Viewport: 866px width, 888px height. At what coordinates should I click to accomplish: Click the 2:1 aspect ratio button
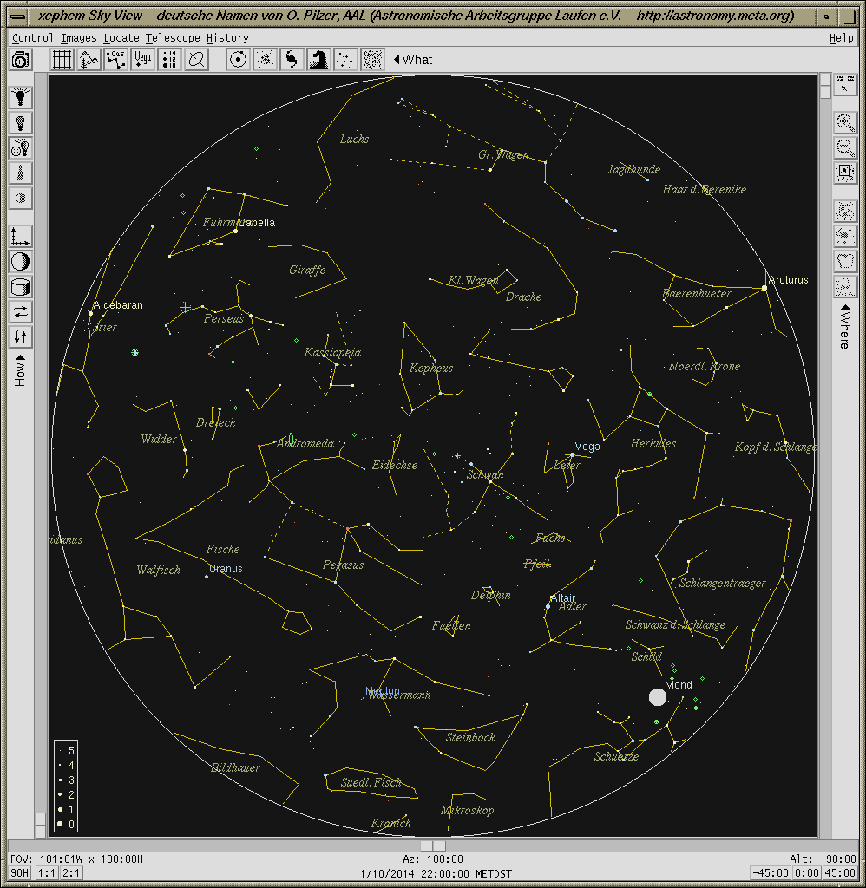pyautogui.click(x=71, y=872)
